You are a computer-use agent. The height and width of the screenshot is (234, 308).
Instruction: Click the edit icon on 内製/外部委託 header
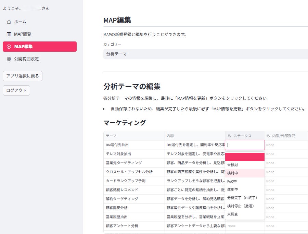coord(268,135)
